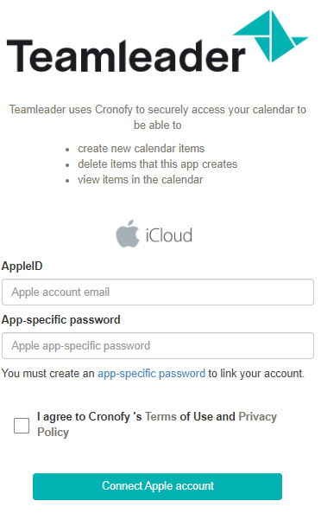Select the 'delete items that this app creates' bullet
The image size is (321, 520).
tap(157, 164)
